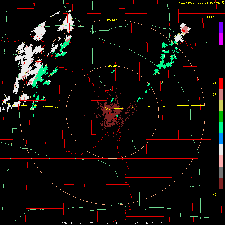Click the RA legend label

215,128
